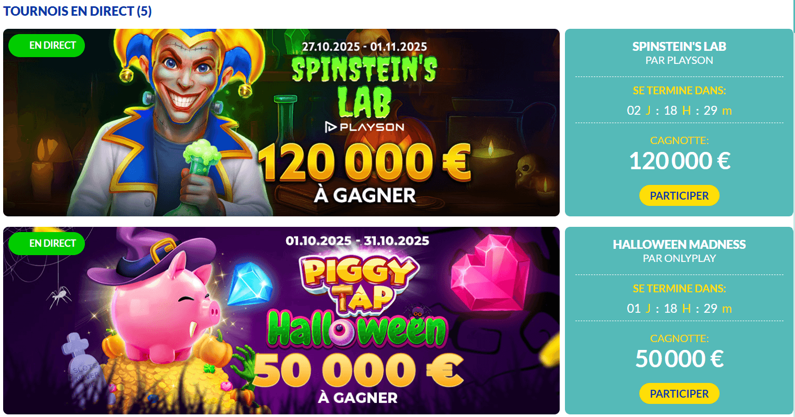Click the 120 000 € cagnotte amount in card
This screenshot has width=795, height=417.
(679, 161)
